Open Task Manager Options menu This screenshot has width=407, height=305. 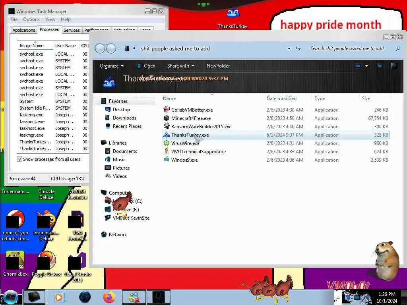click(x=31, y=19)
